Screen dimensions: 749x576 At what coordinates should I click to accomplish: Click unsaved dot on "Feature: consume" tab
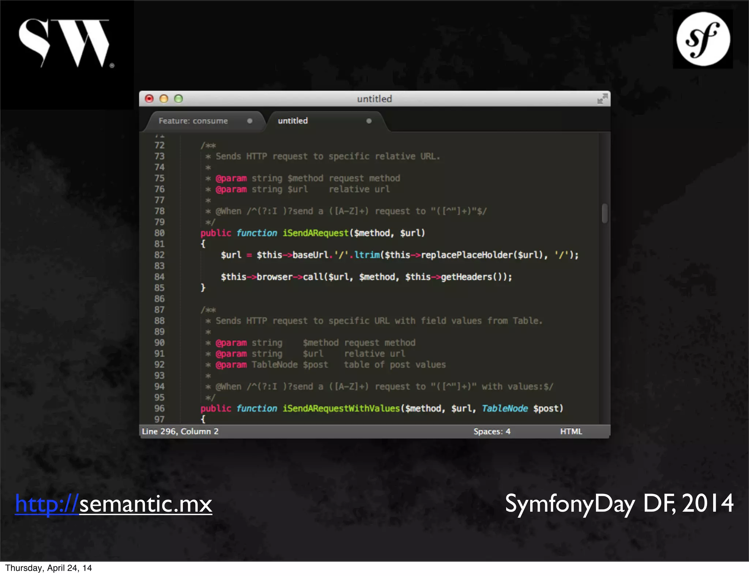point(250,121)
